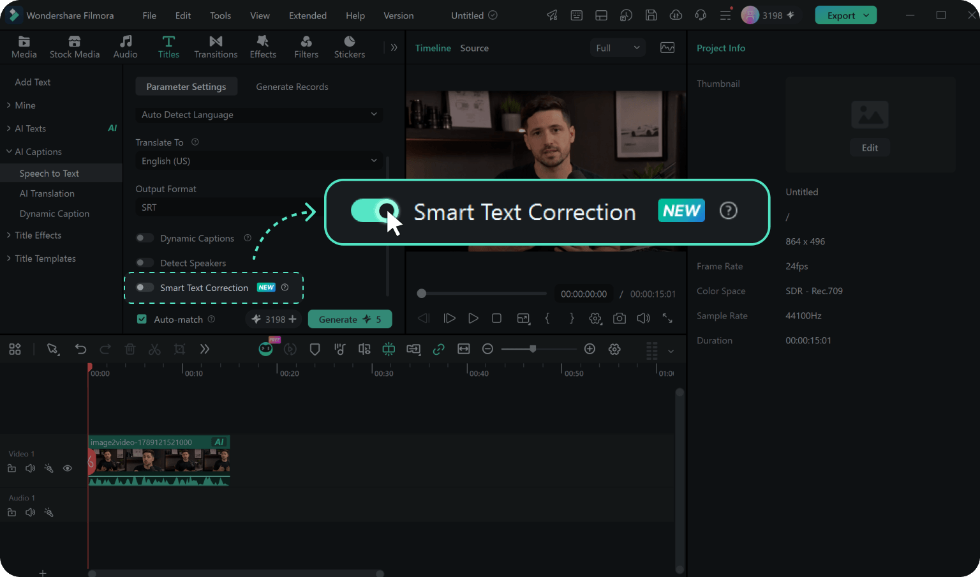Open the Audio tab
Viewport: 980px width, 577px height.
(x=125, y=47)
